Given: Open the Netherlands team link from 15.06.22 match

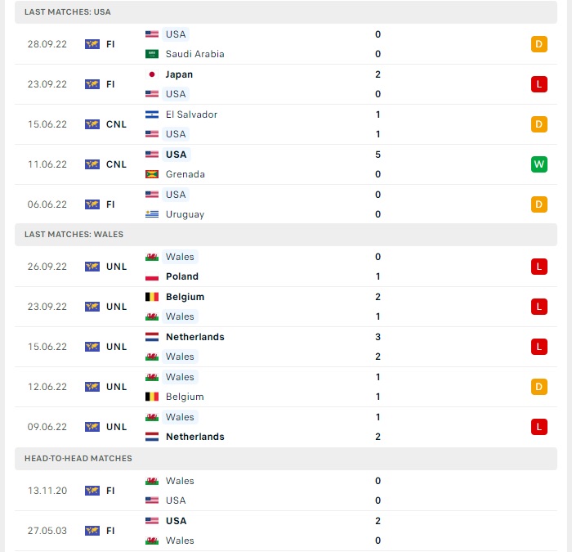Looking at the screenshot, I should pyautogui.click(x=194, y=337).
